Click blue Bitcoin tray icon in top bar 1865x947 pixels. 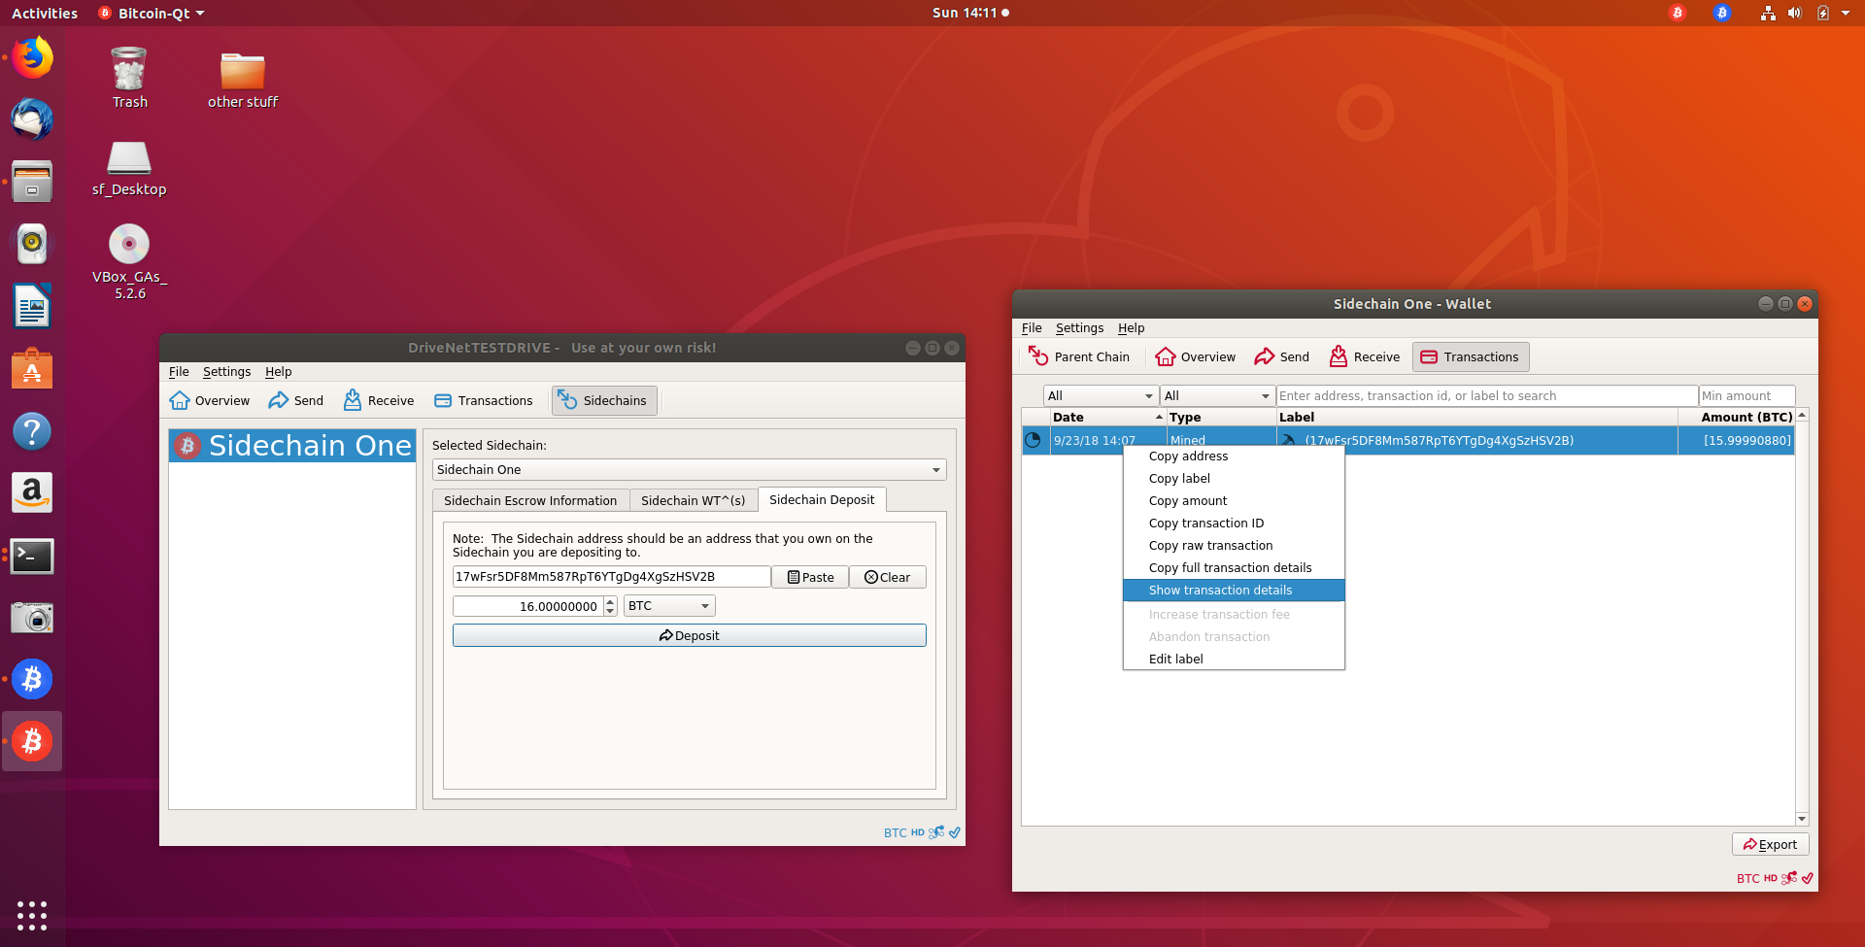pyautogui.click(x=1722, y=13)
